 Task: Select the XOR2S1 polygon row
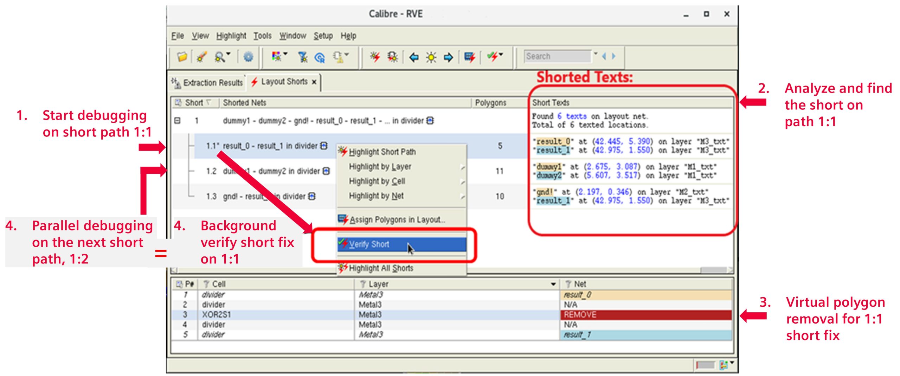click(452, 314)
